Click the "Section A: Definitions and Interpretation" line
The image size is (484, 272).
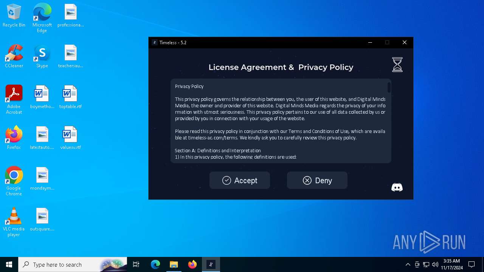pyautogui.click(x=218, y=150)
